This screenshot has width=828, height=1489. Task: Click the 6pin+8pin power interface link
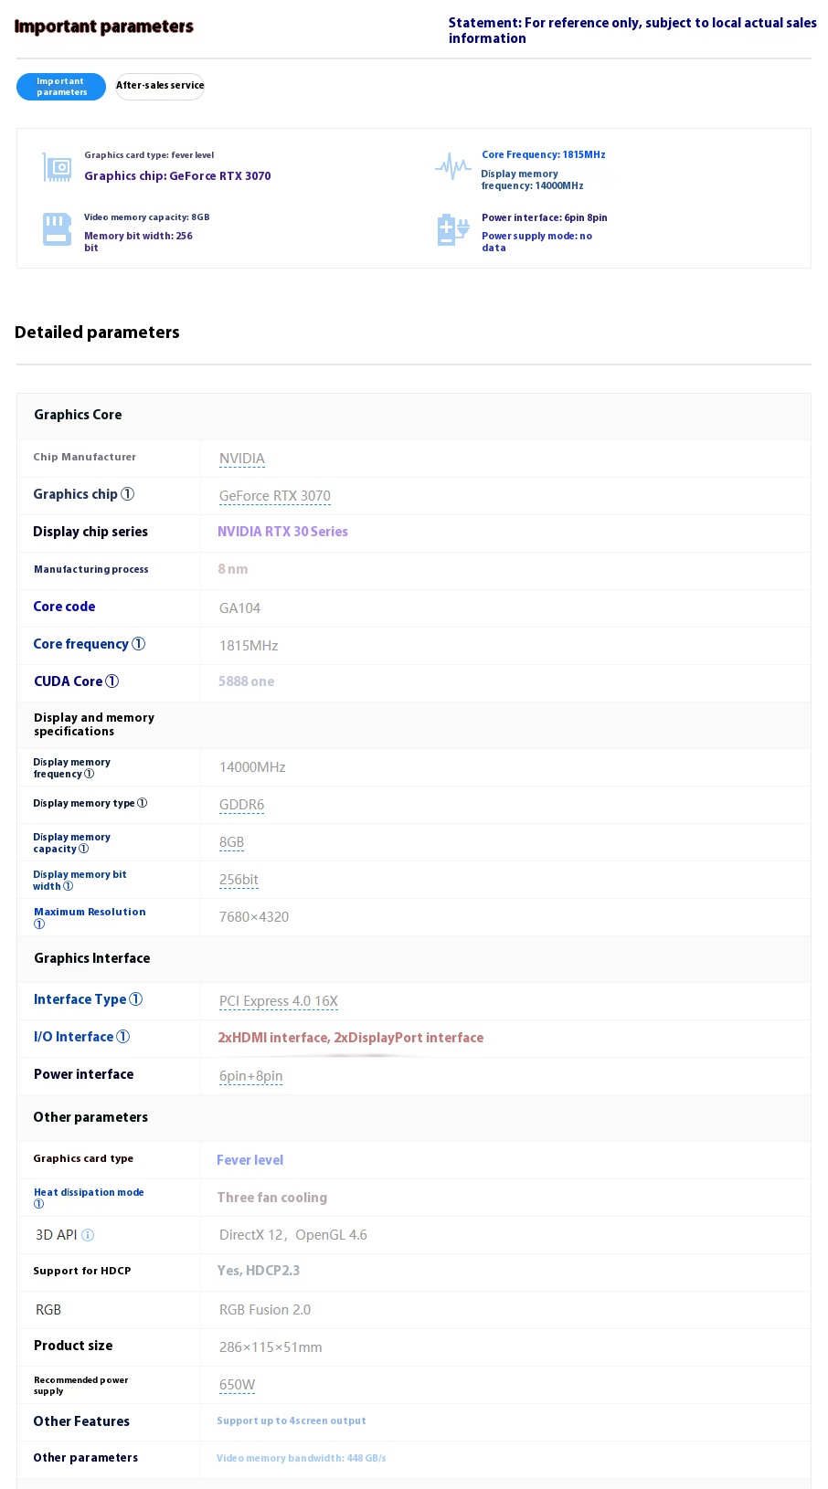(x=250, y=1076)
